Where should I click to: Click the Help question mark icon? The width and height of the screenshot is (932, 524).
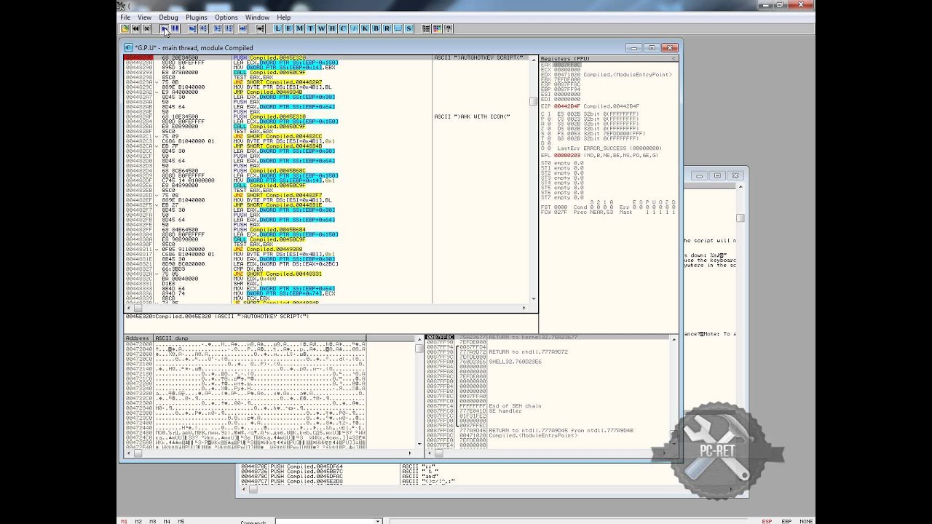pyautogui.click(x=448, y=28)
